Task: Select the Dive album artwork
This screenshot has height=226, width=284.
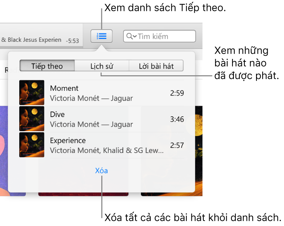Action: pos(32,119)
